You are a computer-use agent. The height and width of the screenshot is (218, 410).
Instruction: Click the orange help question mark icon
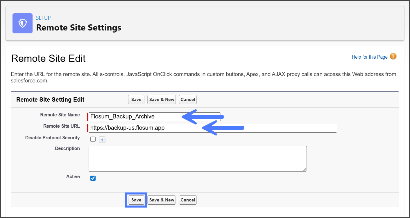point(393,57)
